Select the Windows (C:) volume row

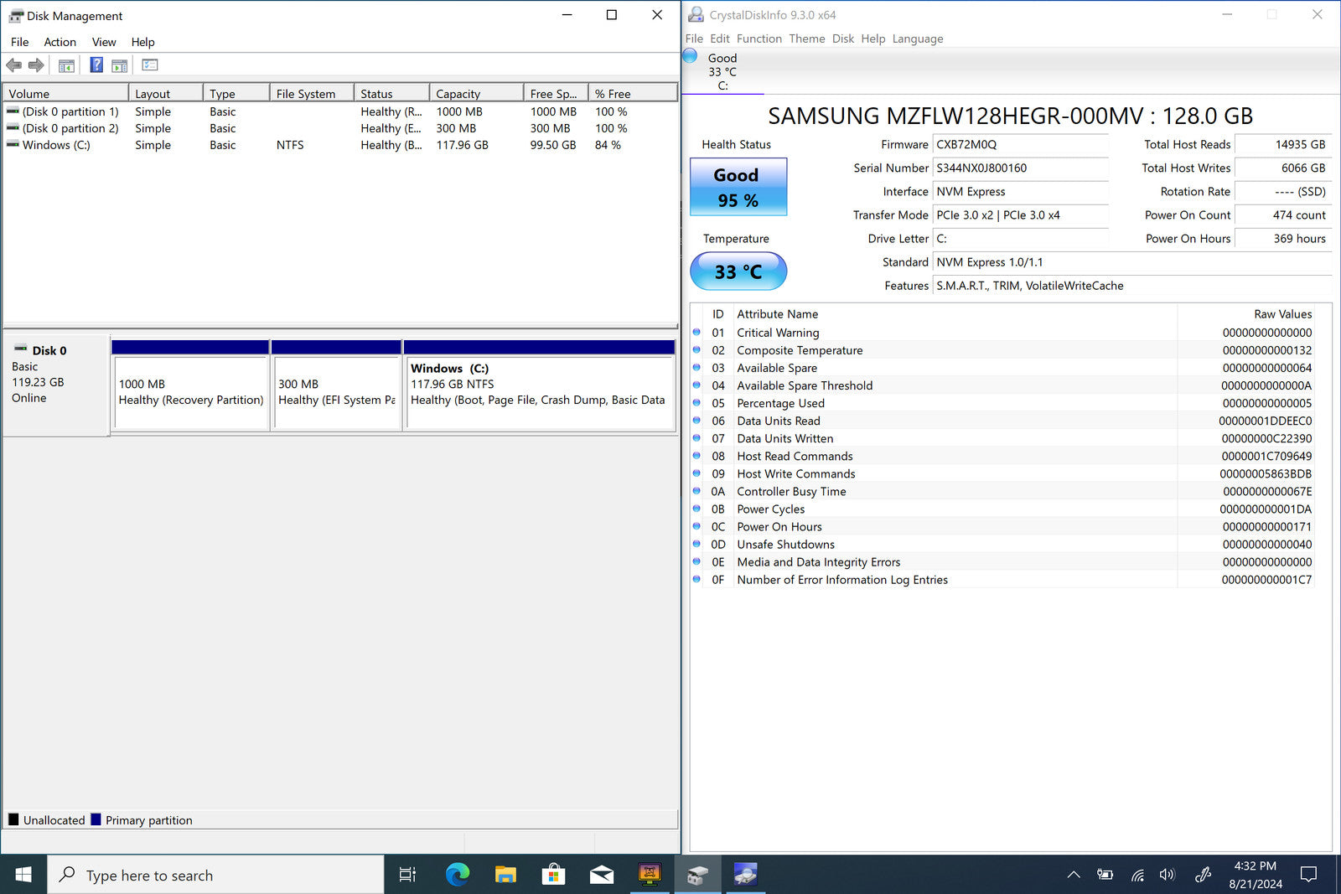pos(56,145)
